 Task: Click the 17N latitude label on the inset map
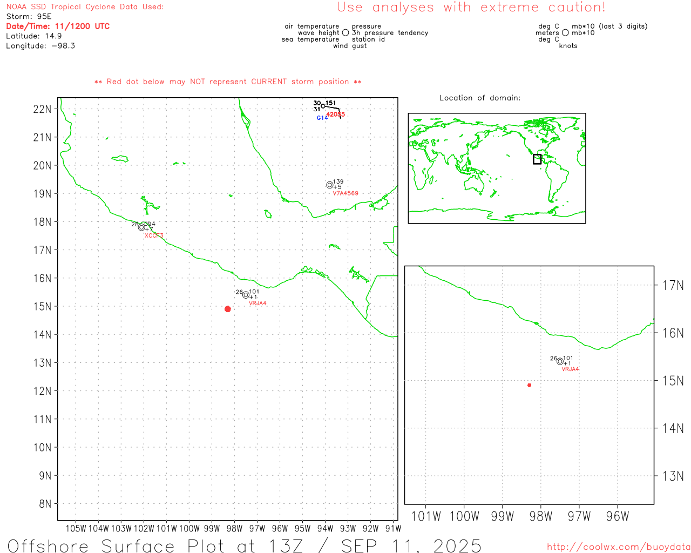(x=673, y=285)
